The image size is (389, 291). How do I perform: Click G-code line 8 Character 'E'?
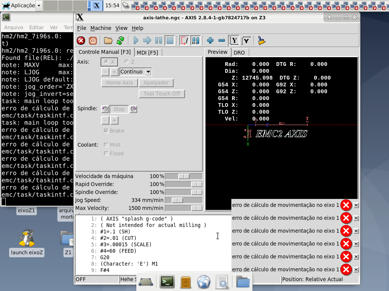[x=129, y=264]
